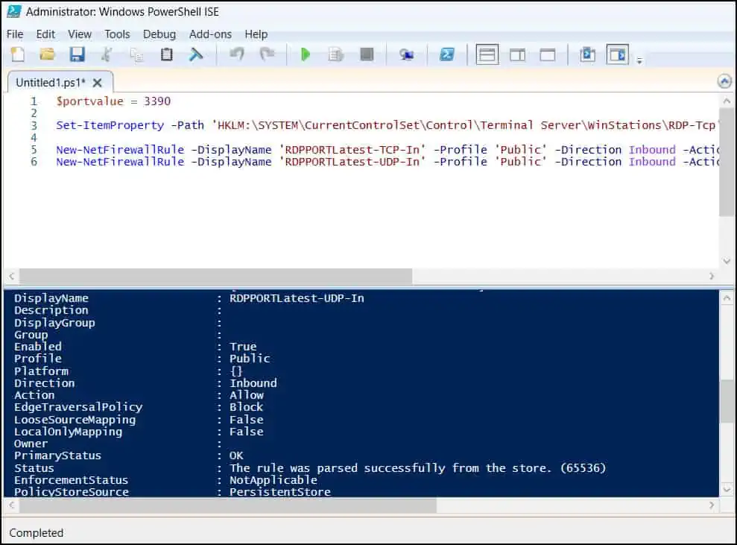Open the Add-ons menu
This screenshot has width=737, height=545.
[210, 34]
